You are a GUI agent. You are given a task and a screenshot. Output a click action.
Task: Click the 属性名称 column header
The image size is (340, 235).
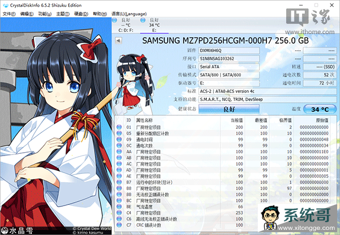pyautogui.click(x=144, y=120)
